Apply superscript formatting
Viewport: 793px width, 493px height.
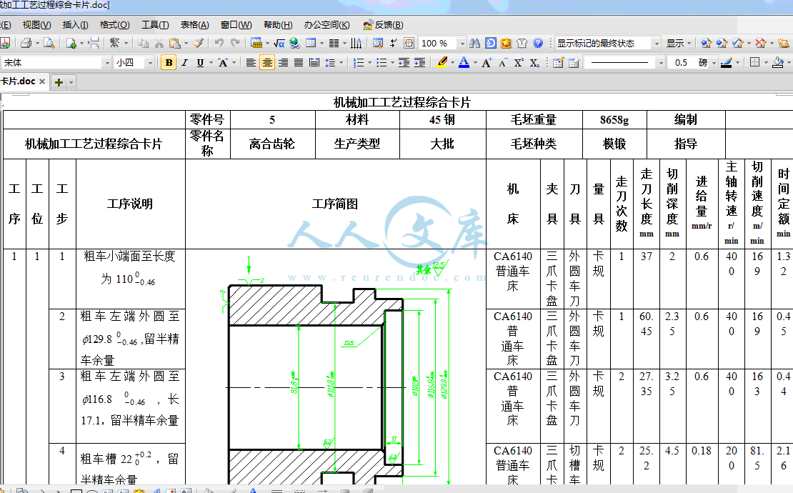click(519, 63)
